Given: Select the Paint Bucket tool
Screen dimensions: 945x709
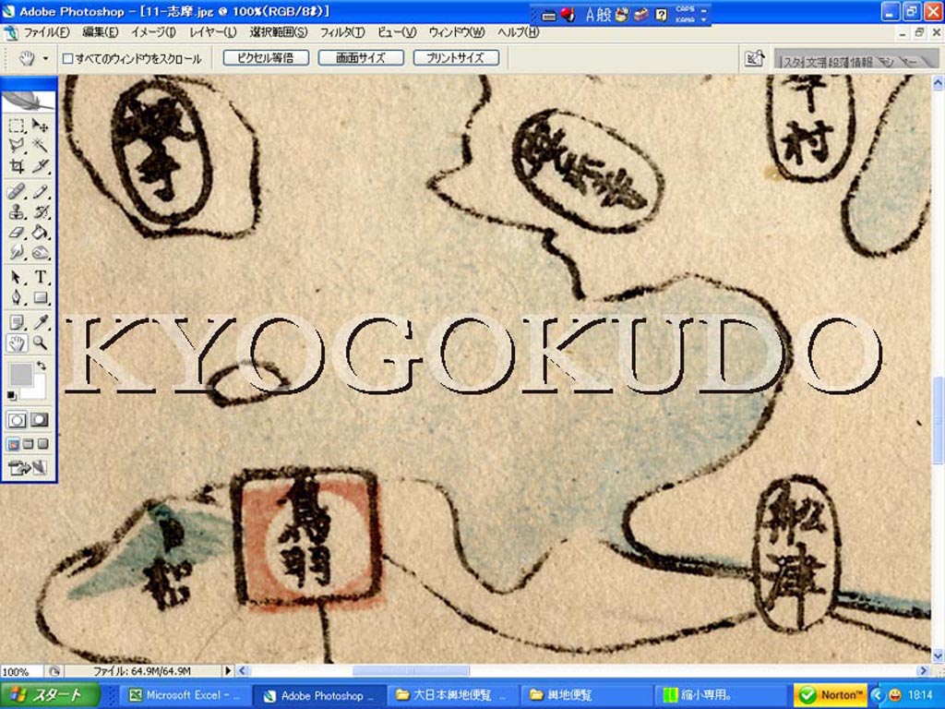Looking at the screenshot, I should (41, 232).
